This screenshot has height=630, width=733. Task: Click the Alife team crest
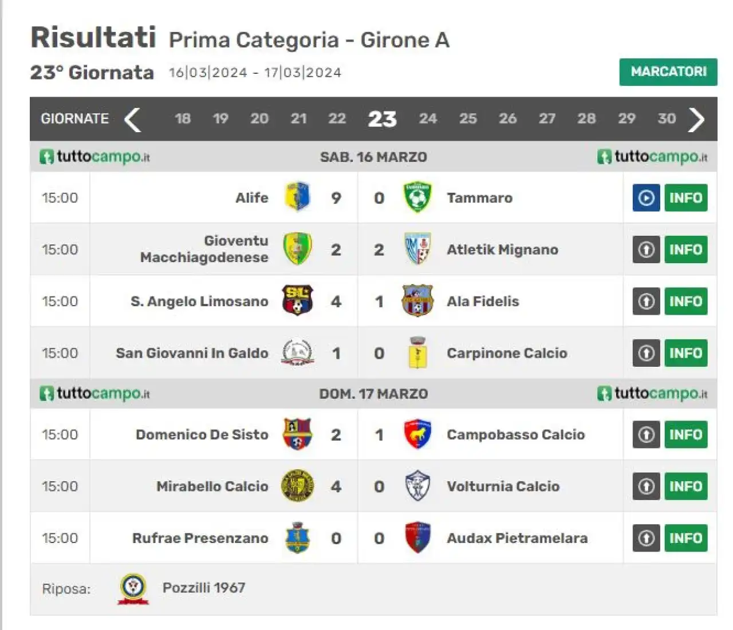click(x=297, y=197)
